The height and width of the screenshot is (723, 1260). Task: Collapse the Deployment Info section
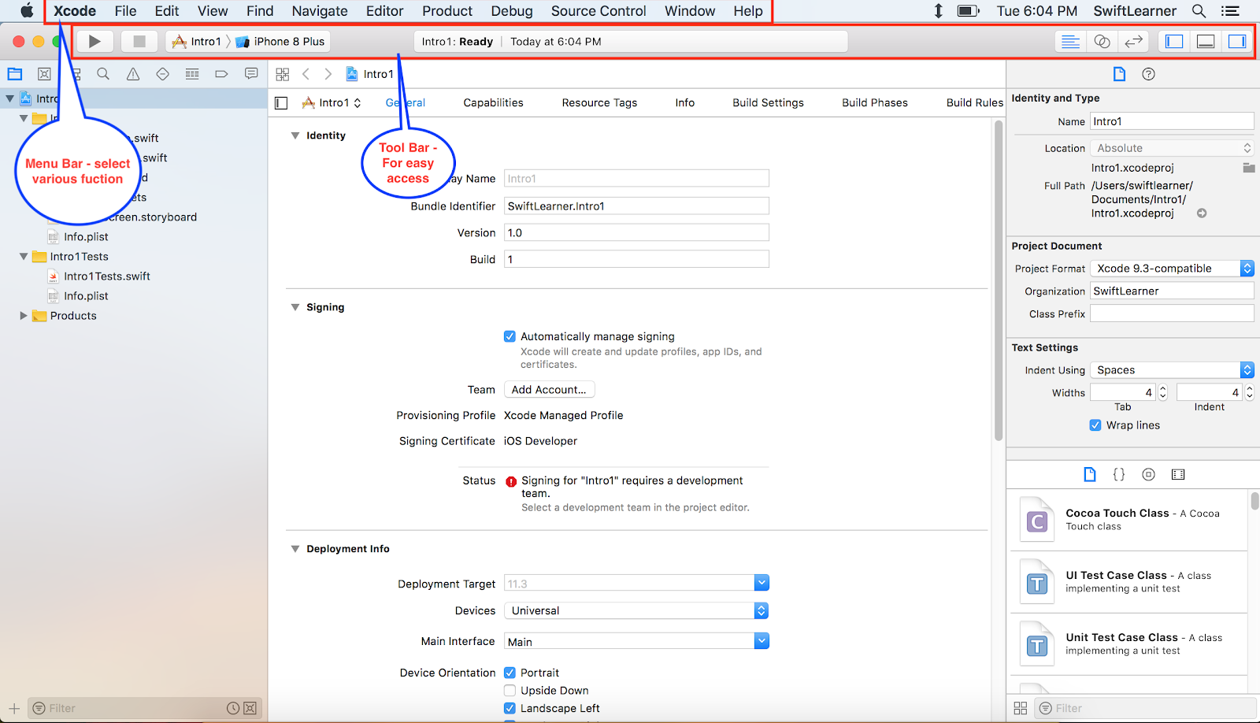click(295, 549)
